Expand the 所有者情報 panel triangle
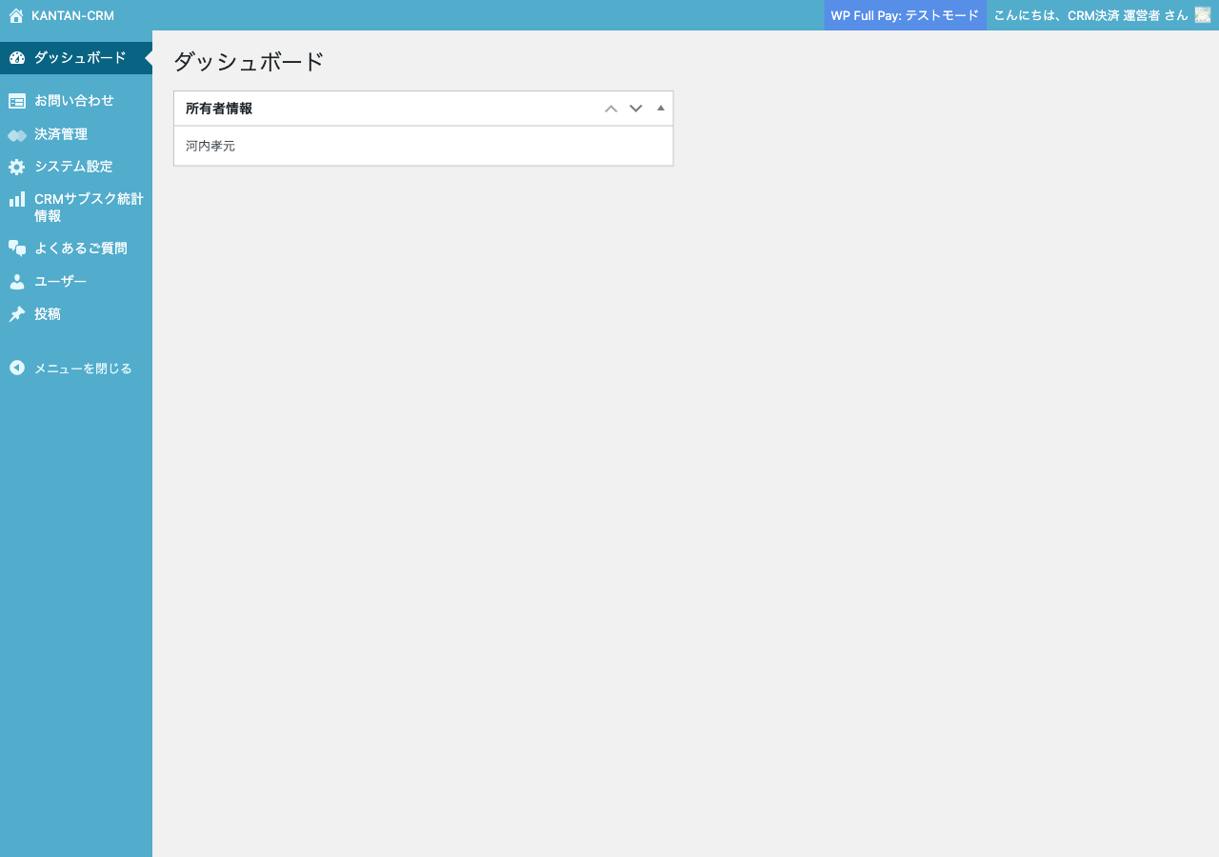1219x857 pixels. (x=660, y=108)
